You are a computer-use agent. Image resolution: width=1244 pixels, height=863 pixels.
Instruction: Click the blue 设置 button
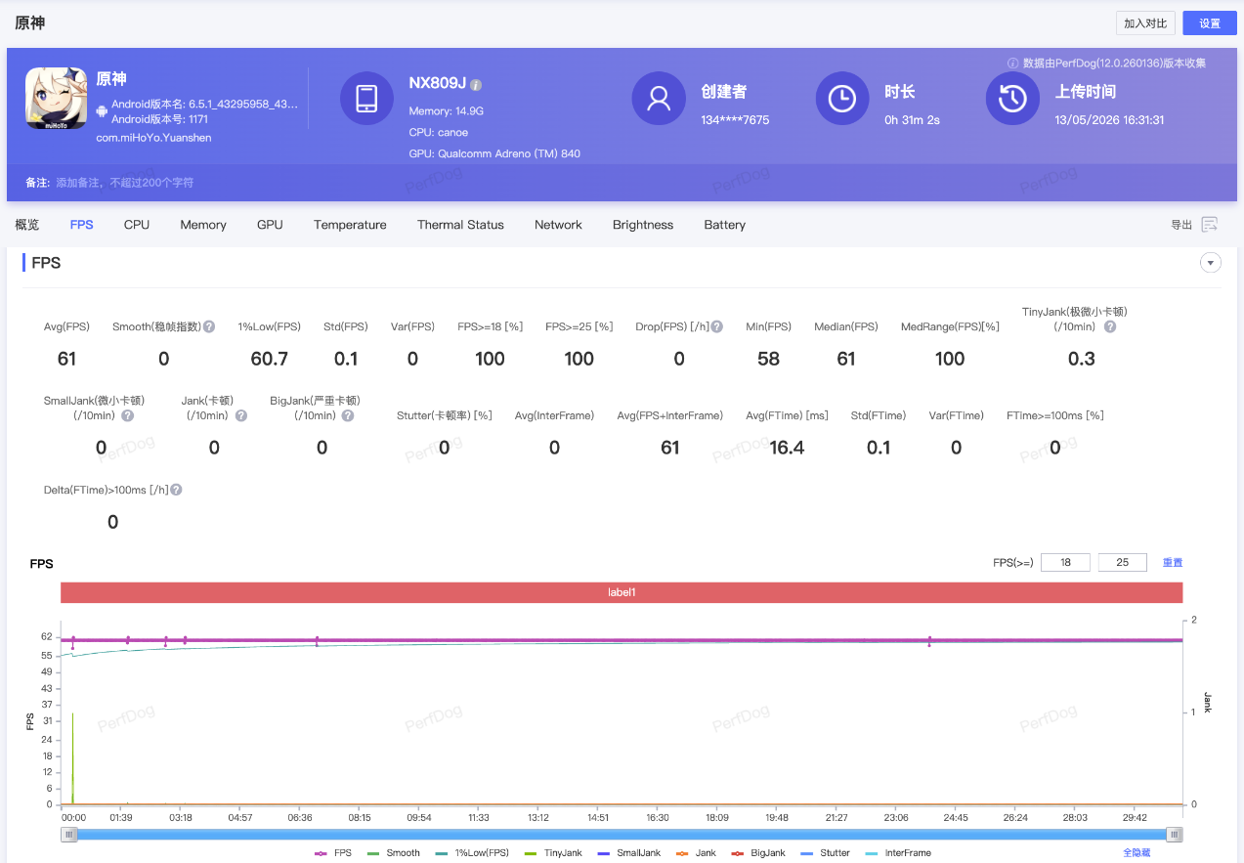(1210, 23)
